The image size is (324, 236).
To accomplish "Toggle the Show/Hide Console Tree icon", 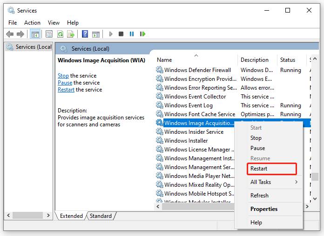I will [x=35, y=34].
